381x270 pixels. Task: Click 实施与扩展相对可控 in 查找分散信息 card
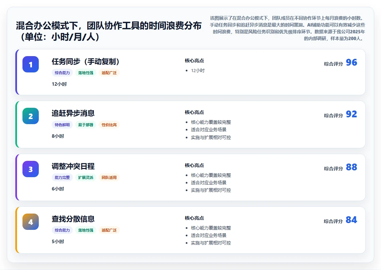click(211, 243)
